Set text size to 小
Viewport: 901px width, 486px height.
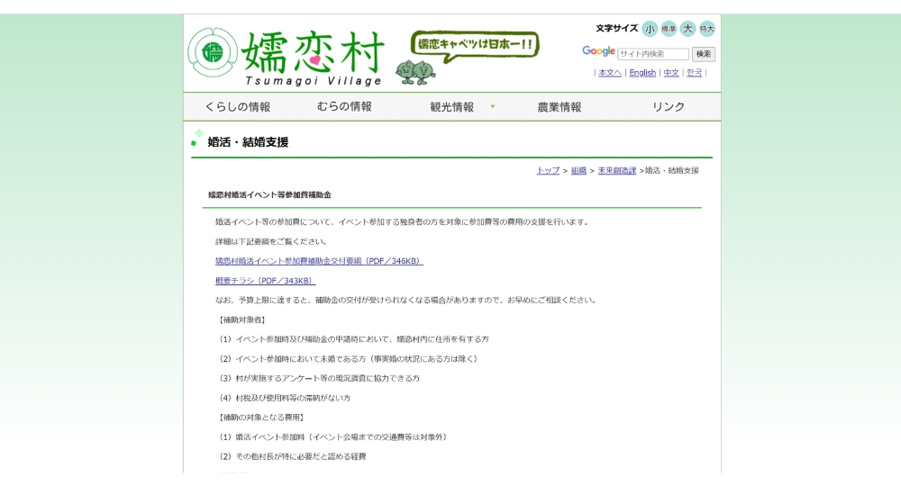[650, 29]
